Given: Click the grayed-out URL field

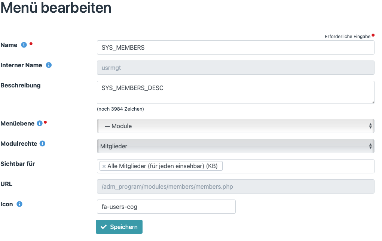Looking at the screenshot, I should 235,186.
